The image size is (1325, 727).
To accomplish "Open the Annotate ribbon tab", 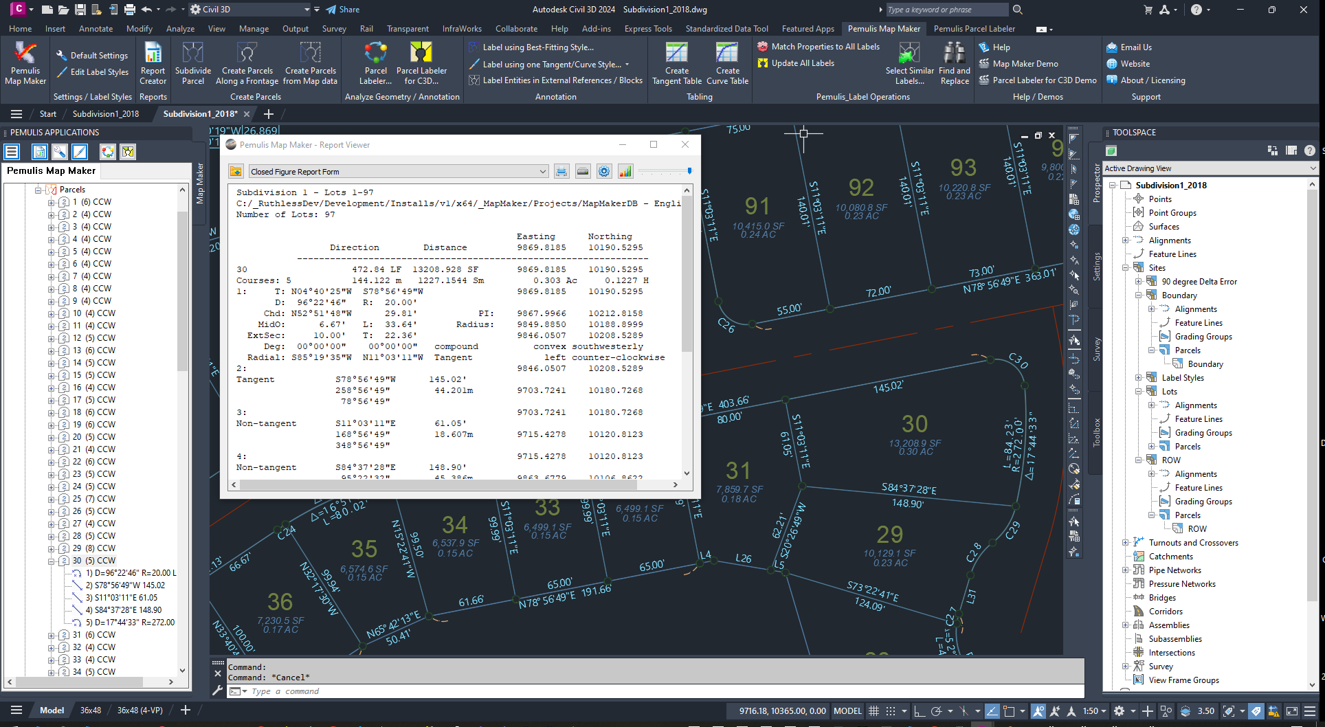I will point(96,29).
